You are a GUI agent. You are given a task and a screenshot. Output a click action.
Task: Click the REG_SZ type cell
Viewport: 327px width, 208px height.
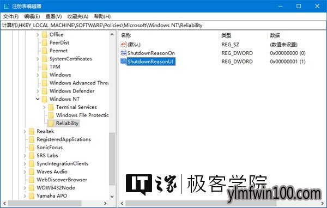230,45
